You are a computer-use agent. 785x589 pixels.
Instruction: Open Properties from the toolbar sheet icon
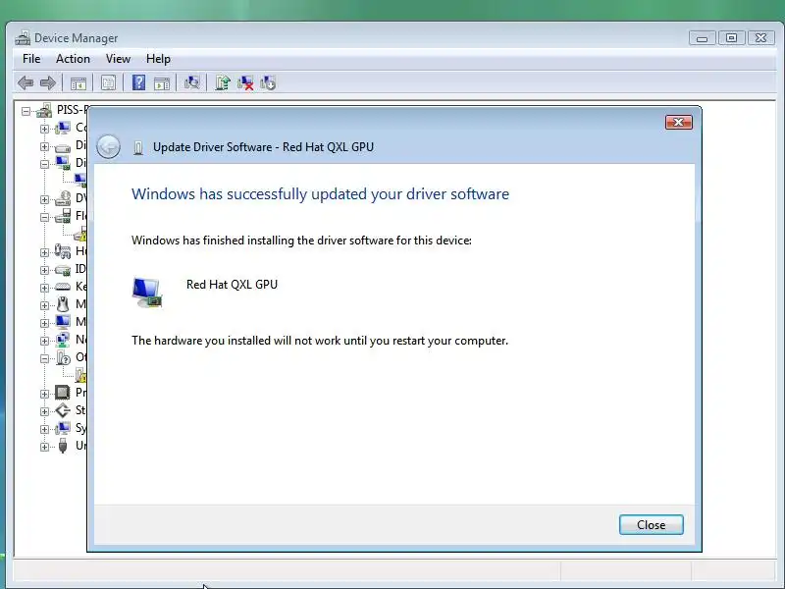tap(108, 82)
